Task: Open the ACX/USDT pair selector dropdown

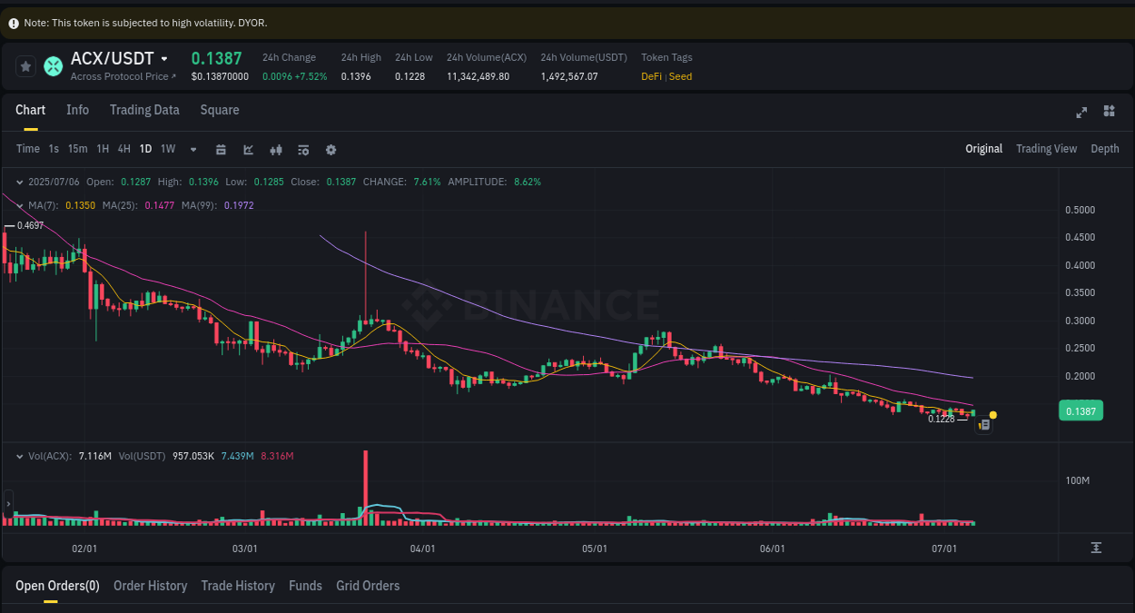Action: pyautogui.click(x=163, y=58)
